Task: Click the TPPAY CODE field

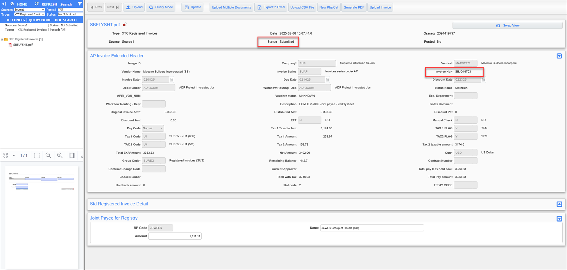Action: click(465, 185)
